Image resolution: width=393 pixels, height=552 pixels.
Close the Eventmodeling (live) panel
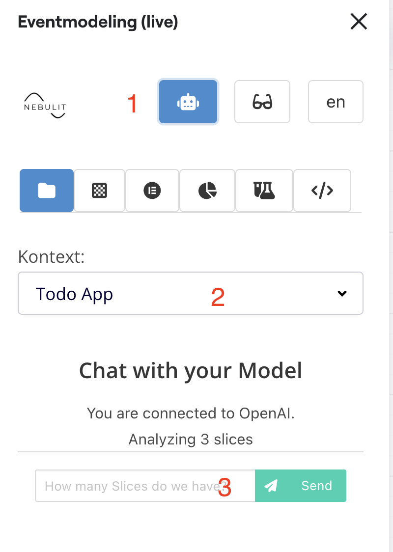tap(359, 22)
